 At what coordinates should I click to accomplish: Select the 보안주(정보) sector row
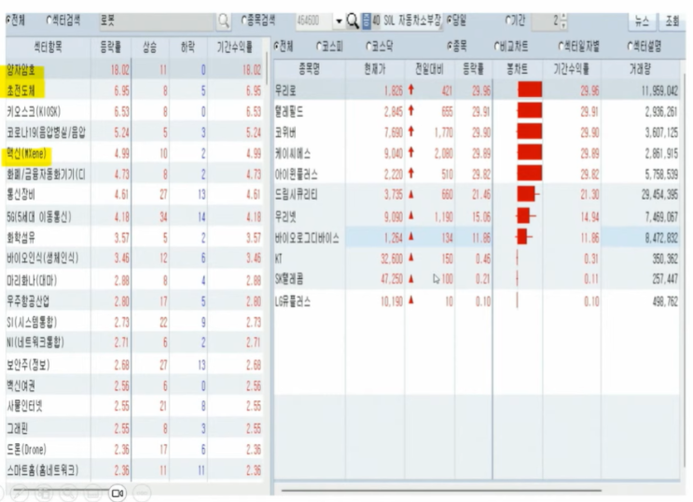pyautogui.click(x=134, y=365)
